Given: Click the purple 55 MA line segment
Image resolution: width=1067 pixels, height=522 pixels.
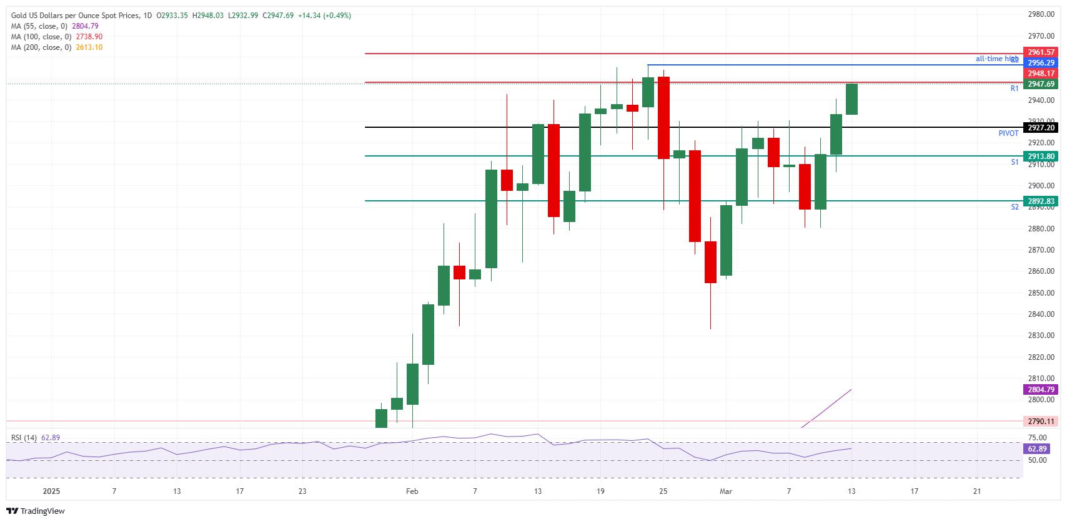Looking at the screenshot, I should (826, 408).
